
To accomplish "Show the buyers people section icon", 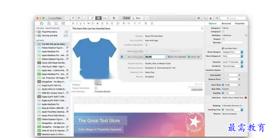I will [x=49, y=23].
